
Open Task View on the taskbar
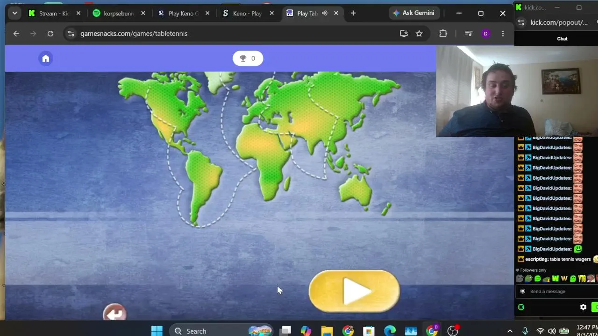click(x=286, y=331)
